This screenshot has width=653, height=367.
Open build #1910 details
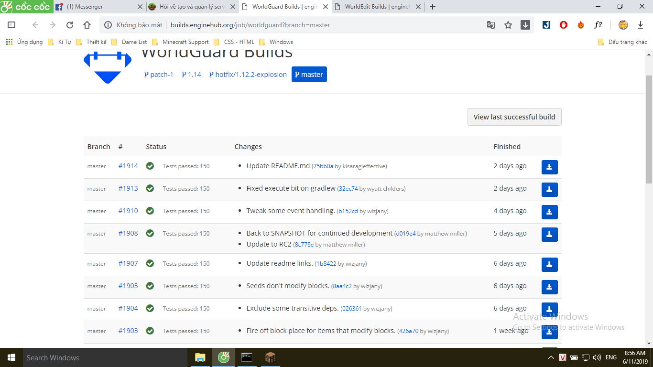point(128,211)
